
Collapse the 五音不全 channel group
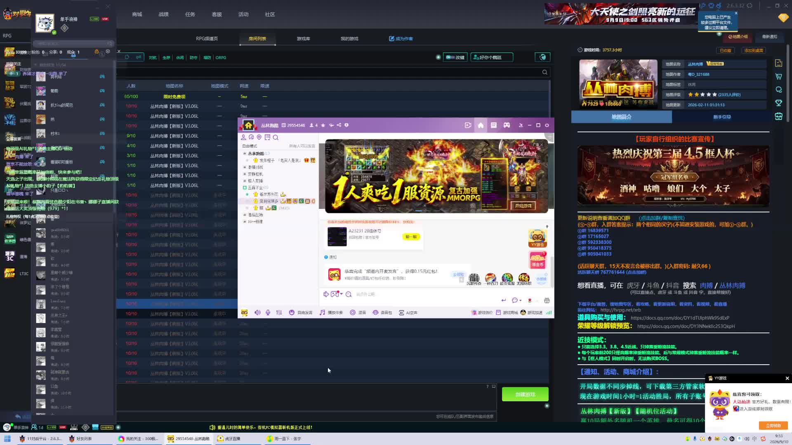(x=245, y=187)
